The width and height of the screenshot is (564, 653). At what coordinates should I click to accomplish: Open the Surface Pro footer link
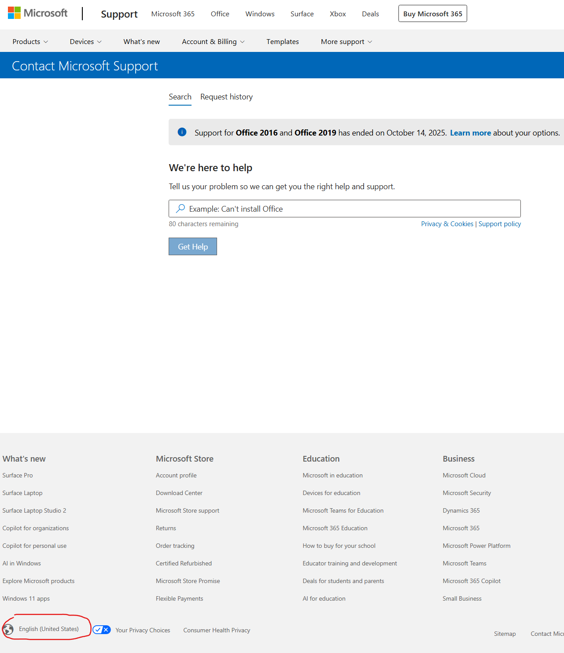point(18,475)
